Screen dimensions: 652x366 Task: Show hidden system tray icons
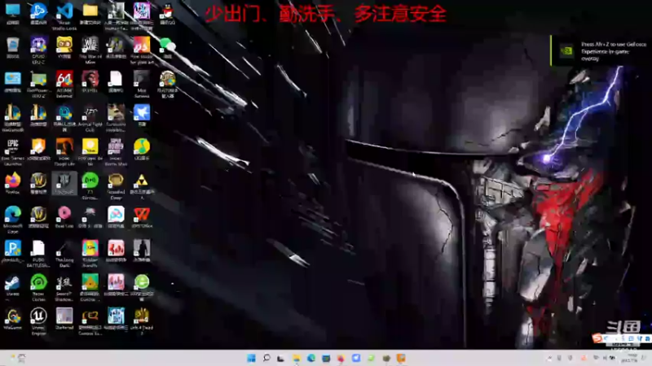pyautogui.click(x=549, y=358)
